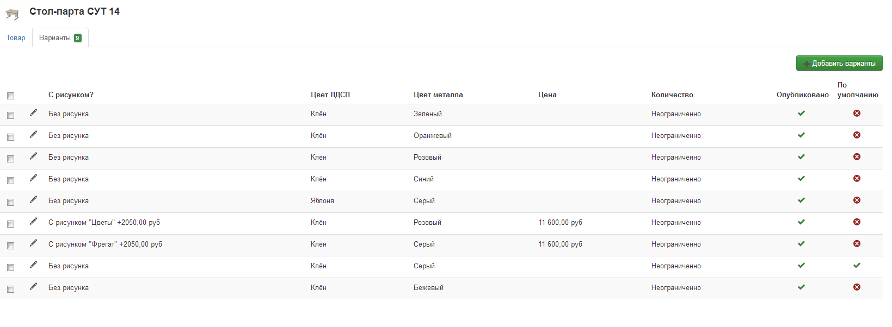
Task: Edit the Клён Зеленый variant with pencil icon
Action: (x=33, y=112)
